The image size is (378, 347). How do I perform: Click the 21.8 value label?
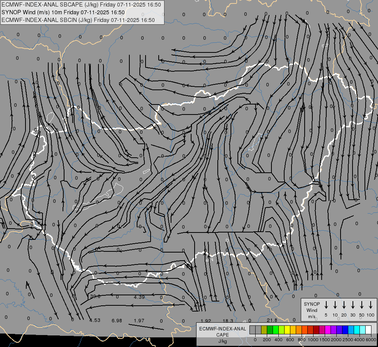272,320
